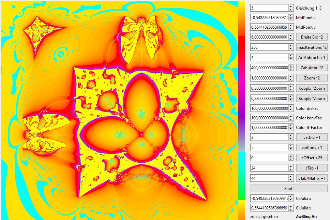Click the Kopply field showing 0,38

269,99
